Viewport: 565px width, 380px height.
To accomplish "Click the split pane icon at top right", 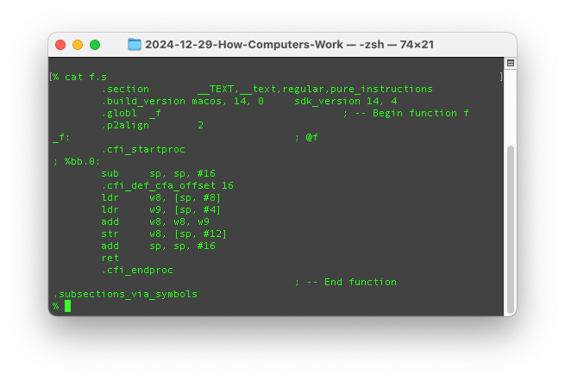I will [x=511, y=64].
